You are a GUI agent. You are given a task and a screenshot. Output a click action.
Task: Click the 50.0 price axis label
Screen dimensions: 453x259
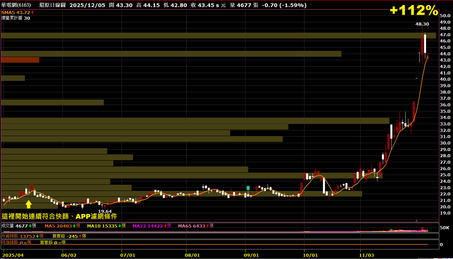point(445,15)
